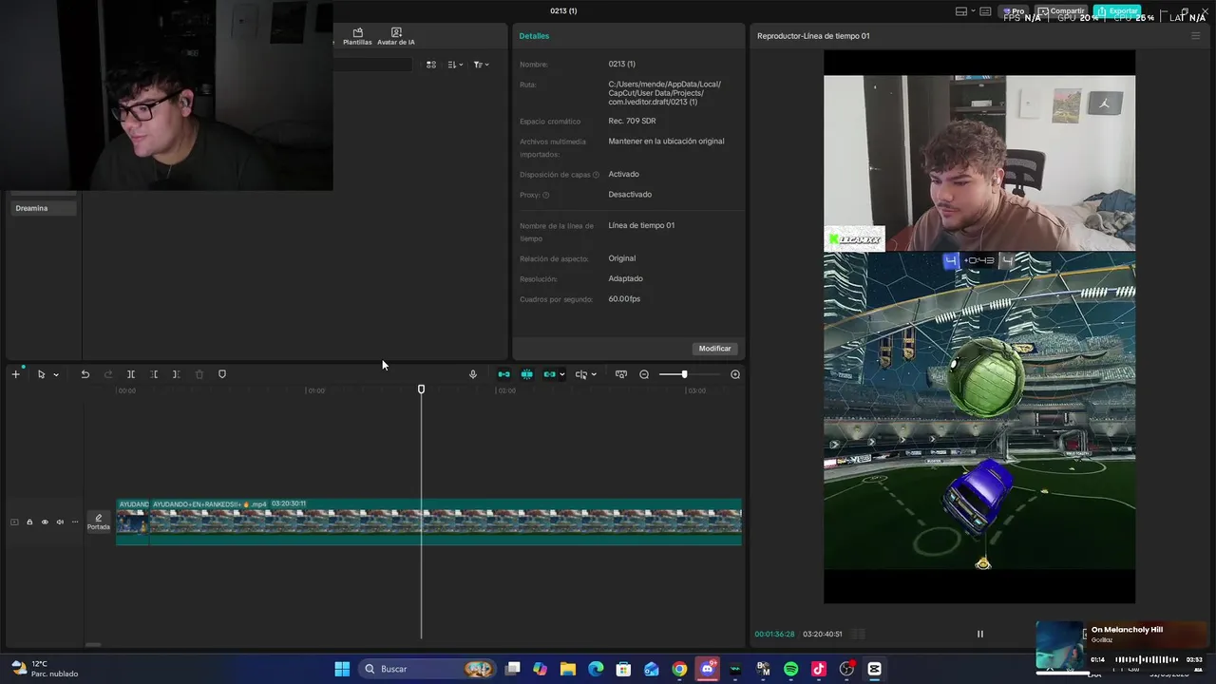Click the Compartir share button

point(1061,11)
